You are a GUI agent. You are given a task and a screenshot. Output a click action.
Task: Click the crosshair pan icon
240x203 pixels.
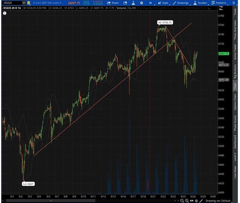pyautogui.click(x=196, y=201)
